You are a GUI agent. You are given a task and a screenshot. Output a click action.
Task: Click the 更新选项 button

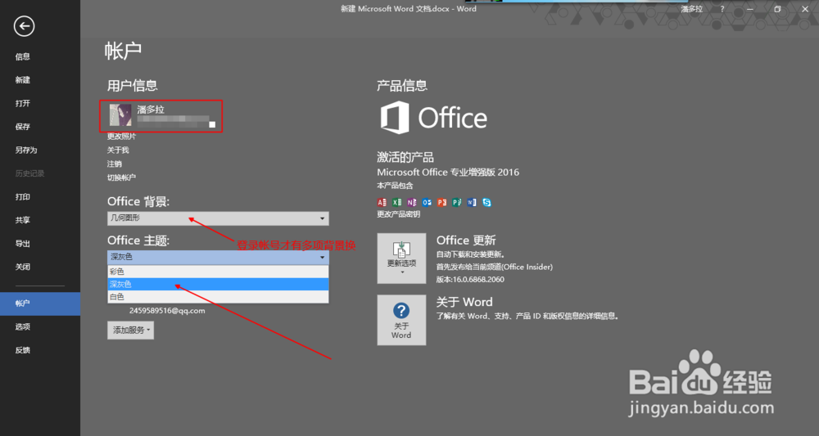click(x=401, y=258)
